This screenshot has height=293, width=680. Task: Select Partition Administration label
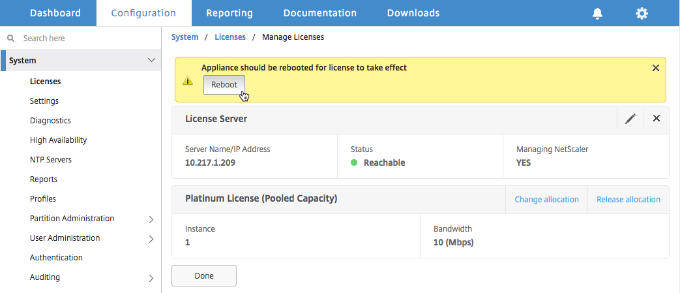click(x=72, y=218)
